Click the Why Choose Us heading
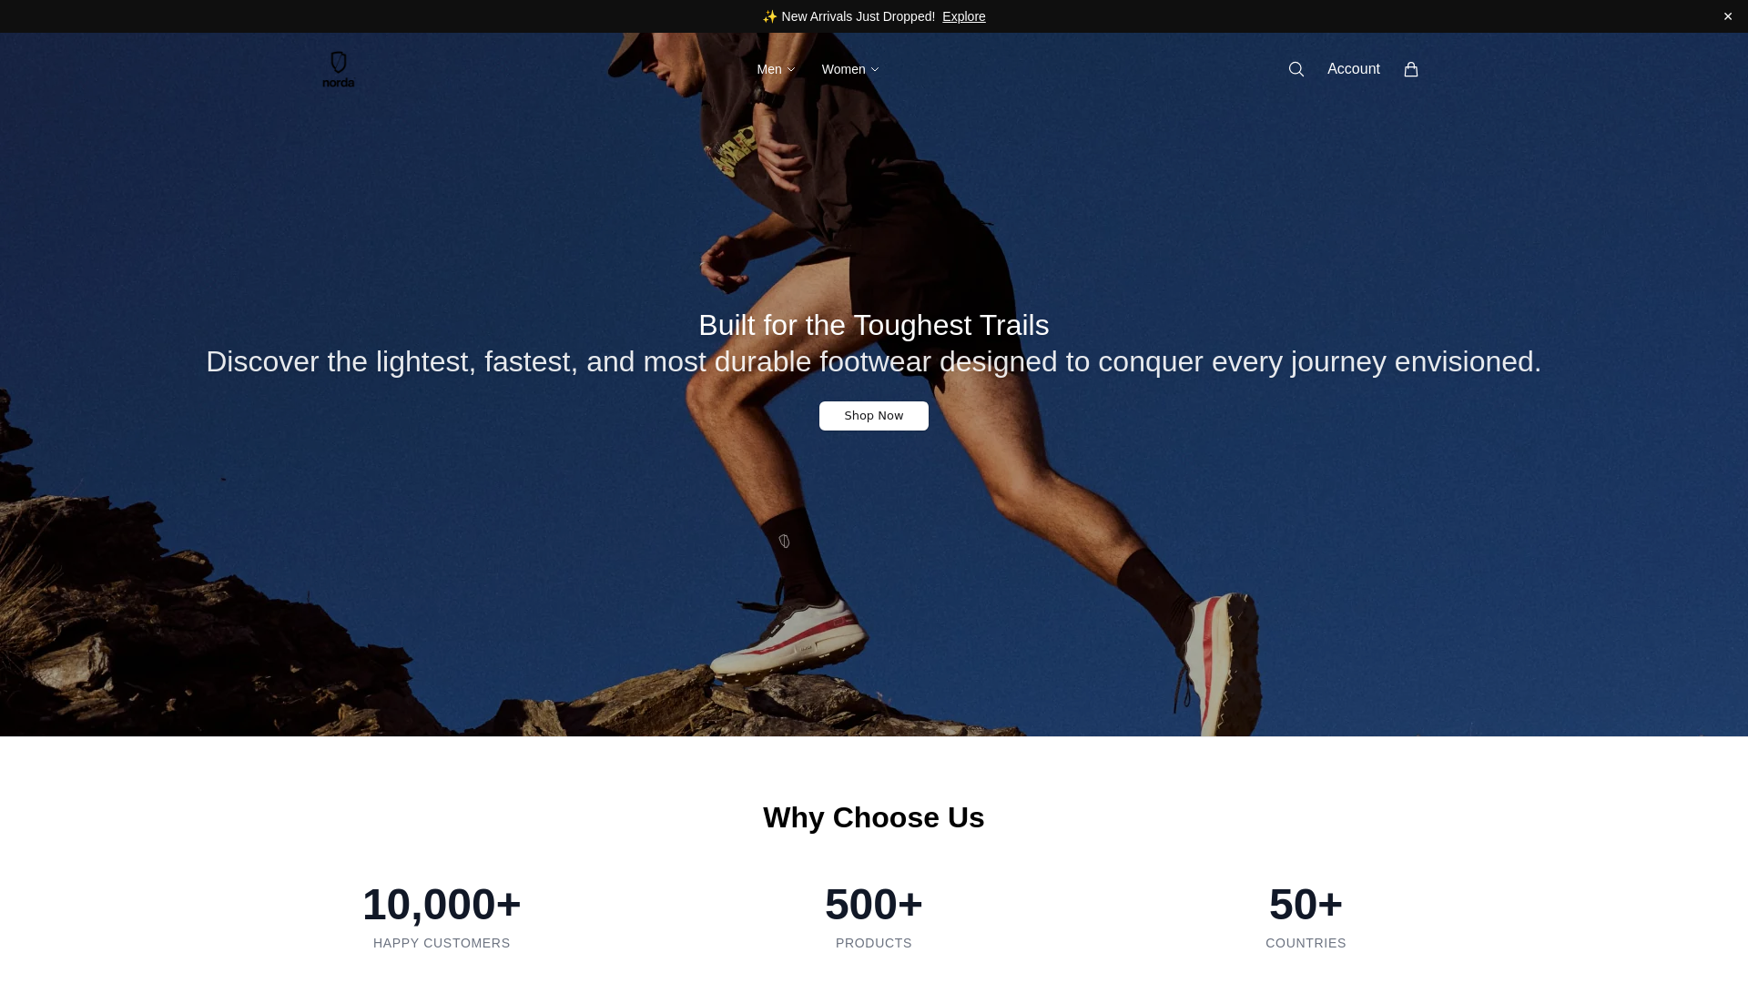Image resolution: width=1748 pixels, height=983 pixels. pyautogui.click(x=874, y=817)
